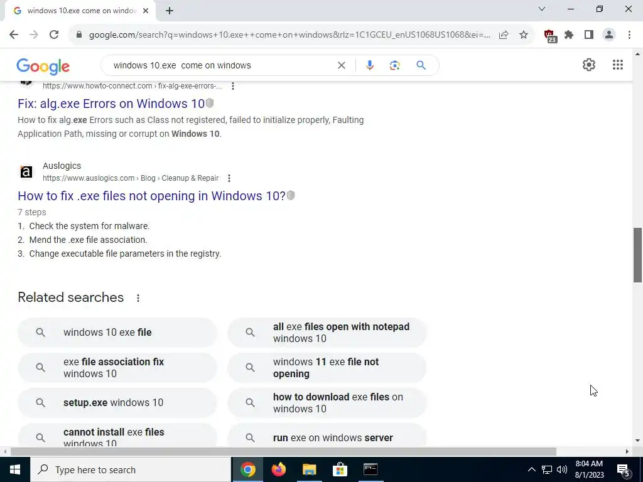Image resolution: width=643 pixels, height=482 pixels.
Task: Open the Windows Start menu
Action: click(15, 469)
